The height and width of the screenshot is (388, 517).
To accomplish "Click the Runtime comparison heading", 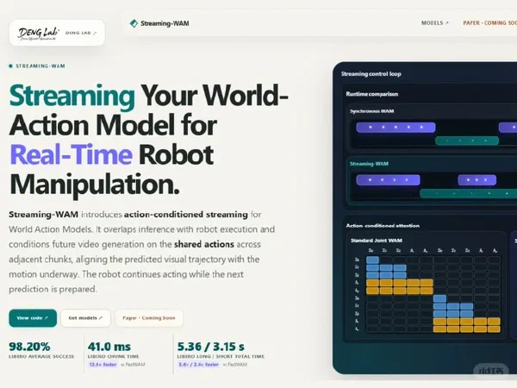I will tap(372, 94).
